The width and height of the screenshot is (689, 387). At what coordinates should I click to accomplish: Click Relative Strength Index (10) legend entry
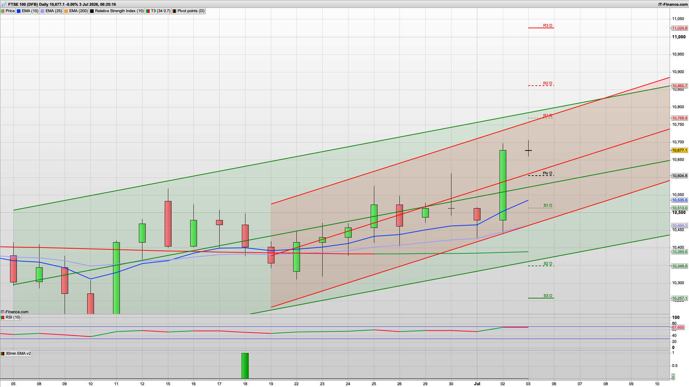[117, 11]
